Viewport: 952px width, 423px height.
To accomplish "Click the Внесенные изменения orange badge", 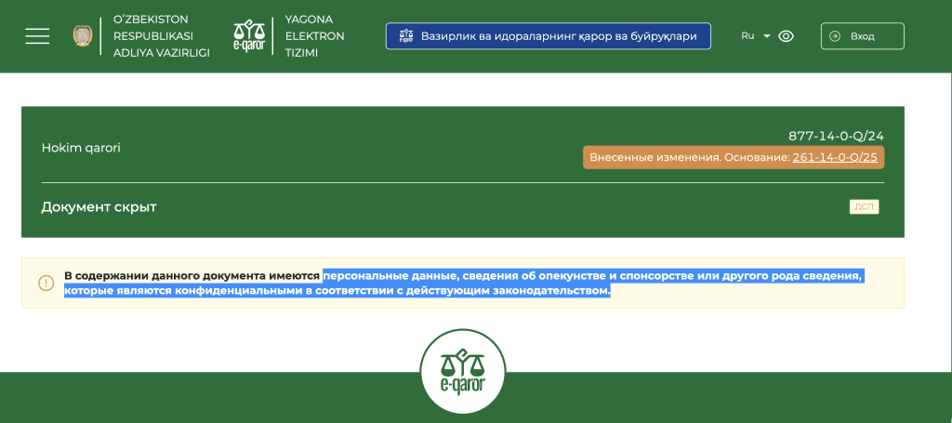I will tap(688, 157).
